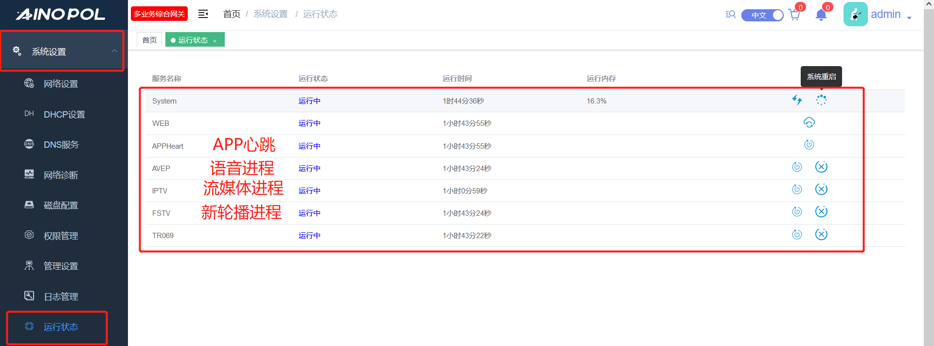
Task: Open the admin user dropdown arrow
Action: (x=909, y=17)
